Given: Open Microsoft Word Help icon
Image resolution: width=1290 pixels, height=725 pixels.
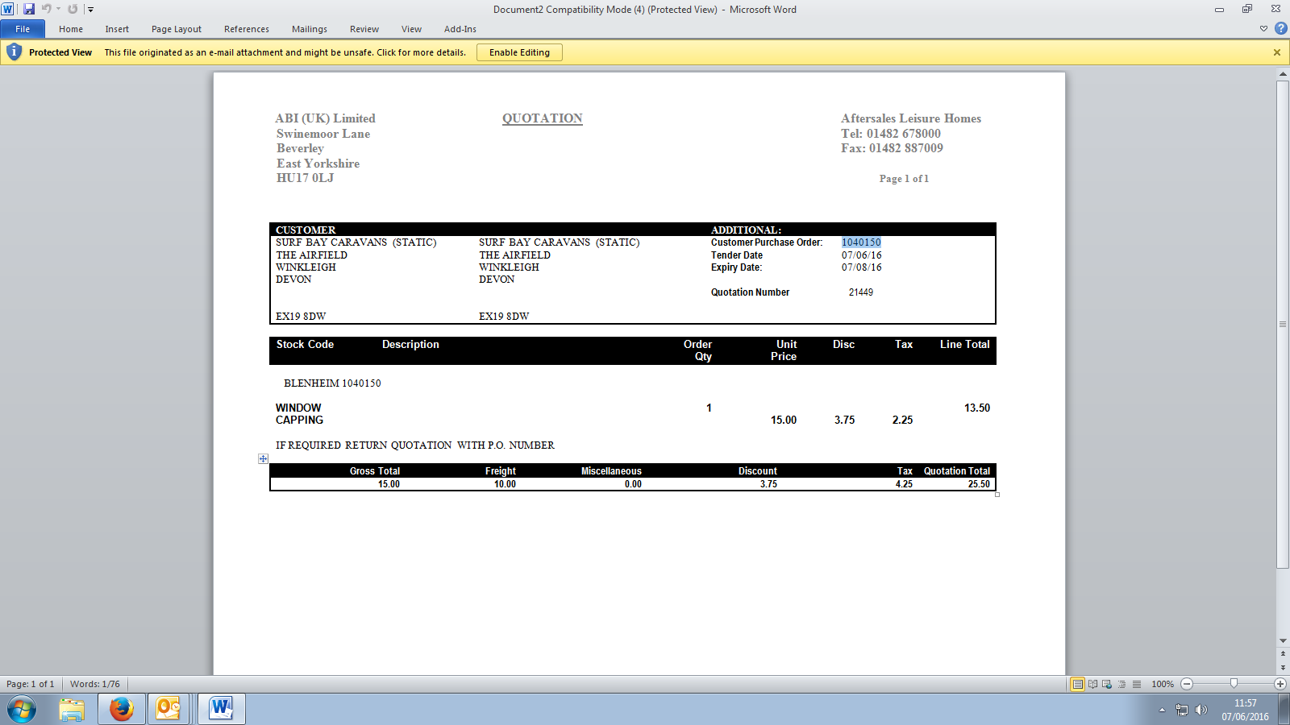Looking at the screenshot, I should 1280,28.
